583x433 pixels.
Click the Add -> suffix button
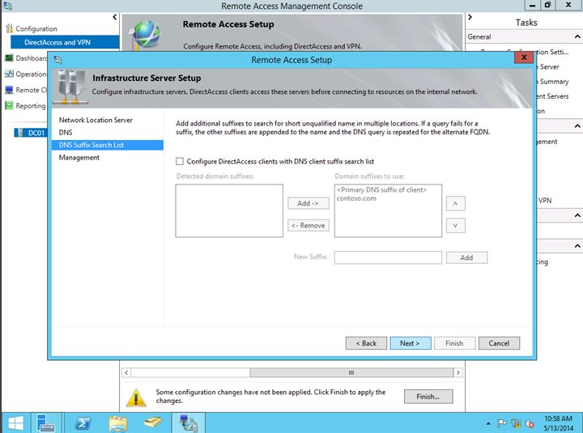pos(309,203)
